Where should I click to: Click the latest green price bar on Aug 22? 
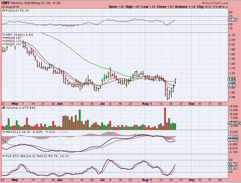point(175,81)
